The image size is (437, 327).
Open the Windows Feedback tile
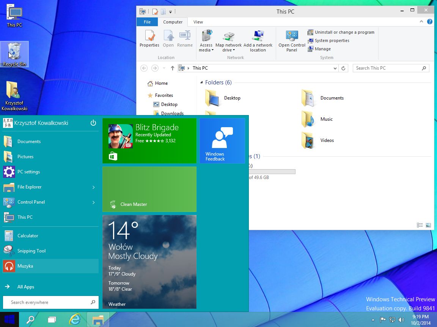(222, 141)
